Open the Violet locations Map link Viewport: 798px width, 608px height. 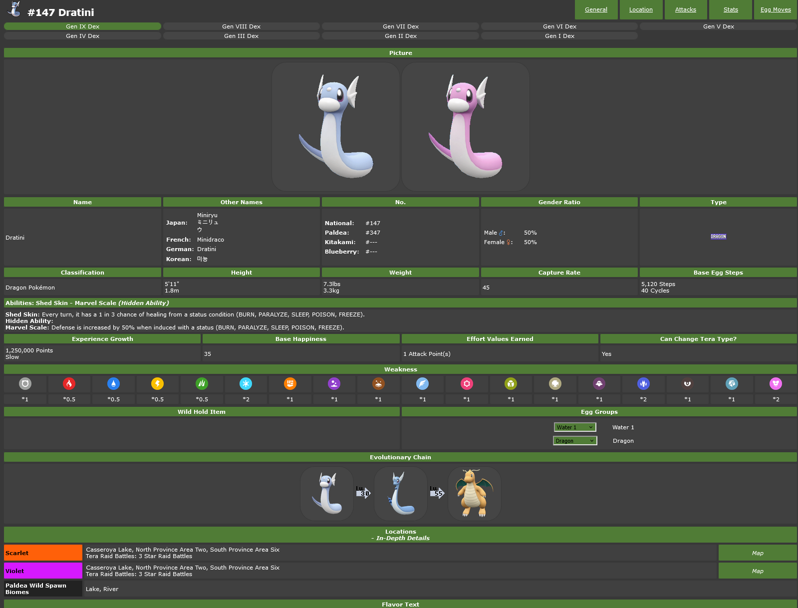coord(758,571)
